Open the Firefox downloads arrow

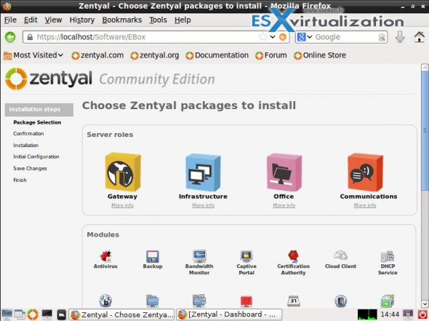click(400, 36)
